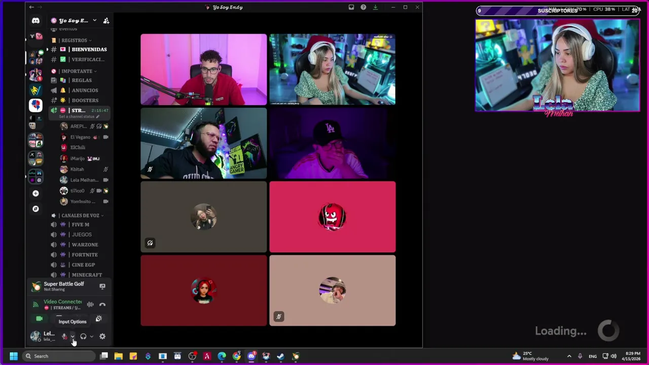Toggle the taskbar microphone tray icon

580,356
